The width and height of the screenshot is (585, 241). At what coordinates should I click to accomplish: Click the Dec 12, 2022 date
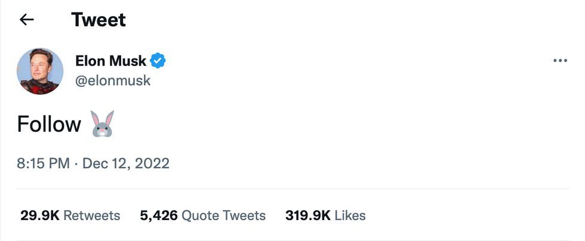(x=126, y=163)
